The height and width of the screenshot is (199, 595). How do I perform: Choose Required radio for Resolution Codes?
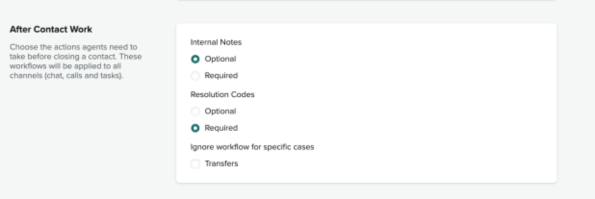(x=195, y=128)
